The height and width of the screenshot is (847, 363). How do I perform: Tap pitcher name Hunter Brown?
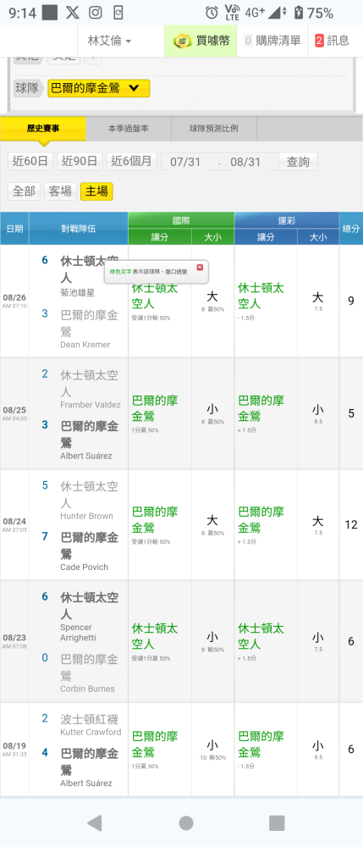[87, 516]
